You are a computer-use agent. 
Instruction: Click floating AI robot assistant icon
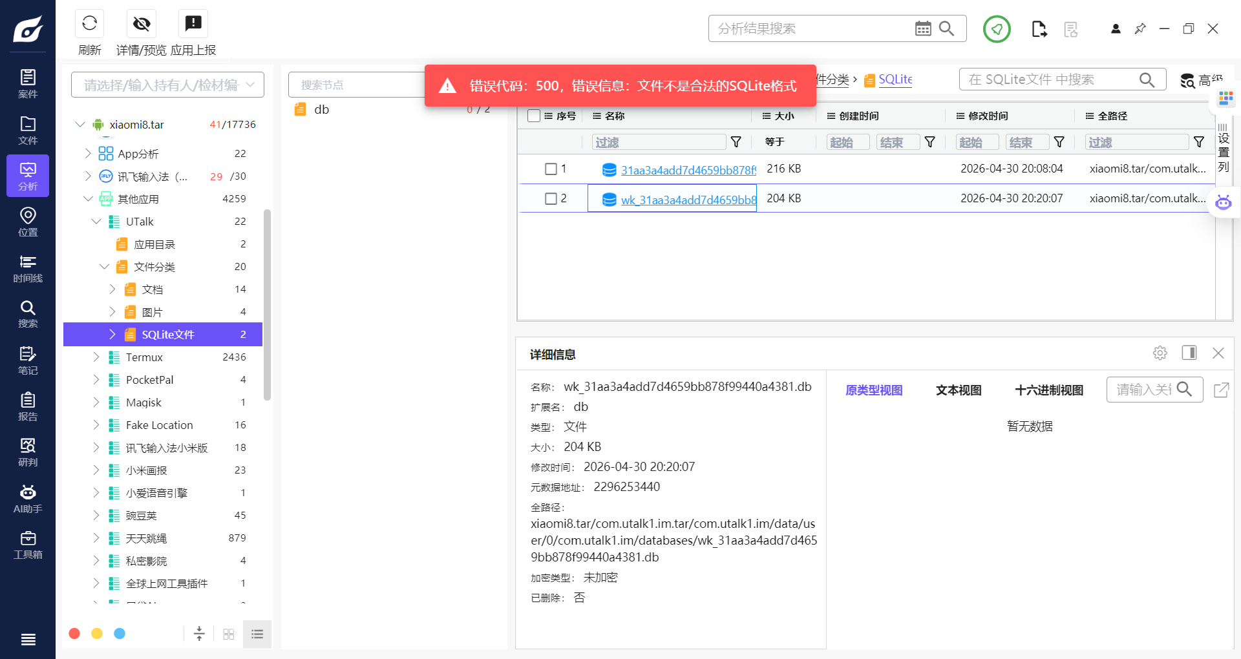(x=1224, y=202)
